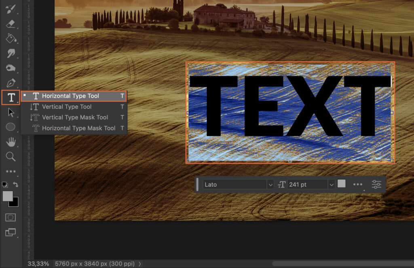
Task: Select the Eraser tool
Action: (x=10, y=23)
